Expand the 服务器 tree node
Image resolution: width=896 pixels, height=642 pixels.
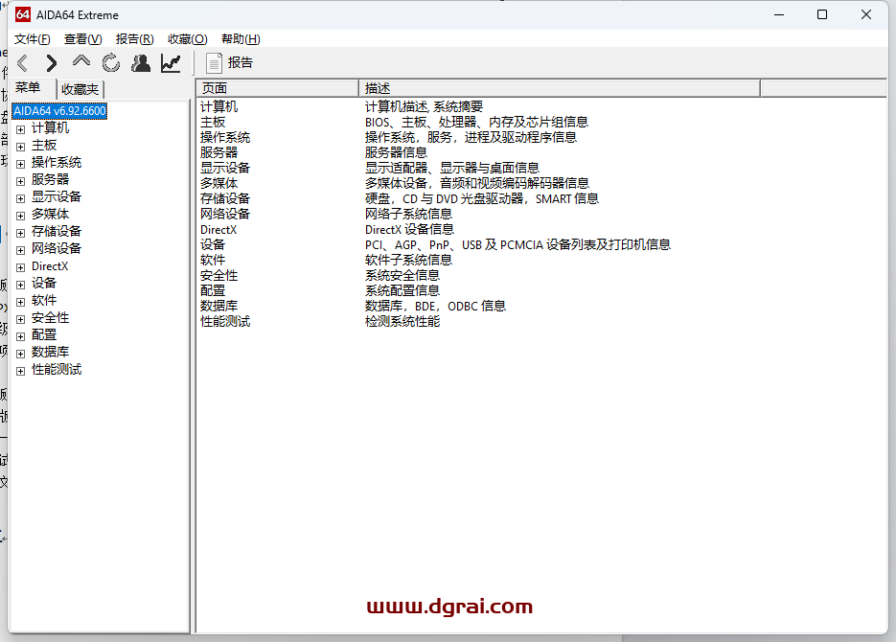pyautogui.click(x=20, y=181)
